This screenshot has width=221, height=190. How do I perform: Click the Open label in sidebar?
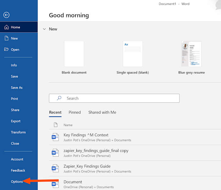pyautogui.click(x=15, y=50)
